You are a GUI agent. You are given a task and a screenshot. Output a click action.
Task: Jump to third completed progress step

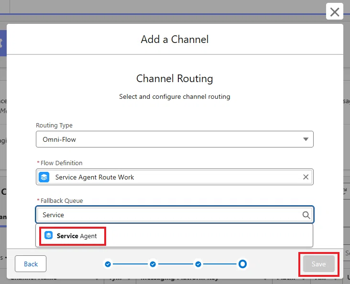(x=198, y=264)
